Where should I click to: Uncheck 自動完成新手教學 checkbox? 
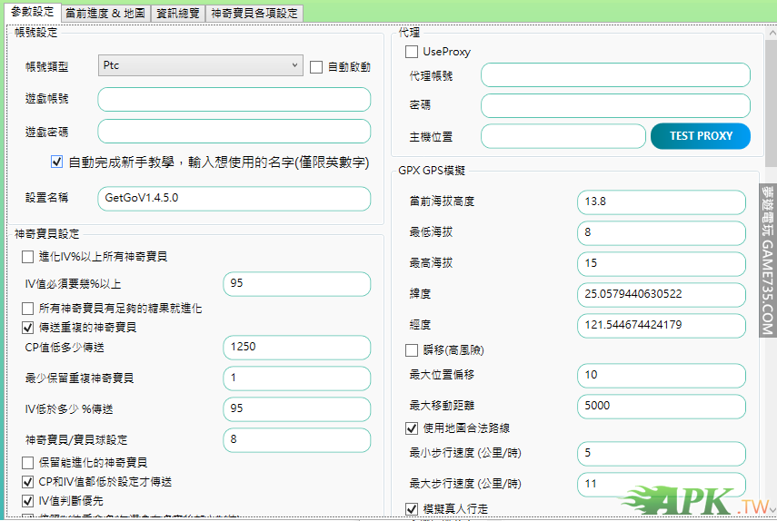click(57, 162)
